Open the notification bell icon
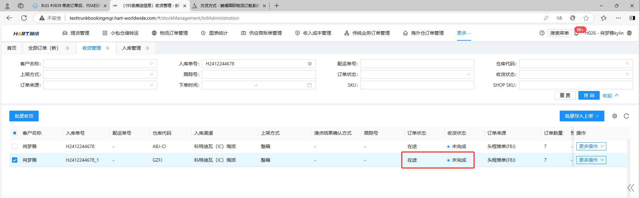This screenshot has width=640, height=198. click(x=576, y=33)
